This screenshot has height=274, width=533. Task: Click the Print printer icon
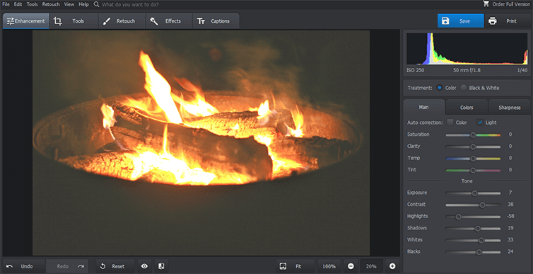(x=493, y=21)
